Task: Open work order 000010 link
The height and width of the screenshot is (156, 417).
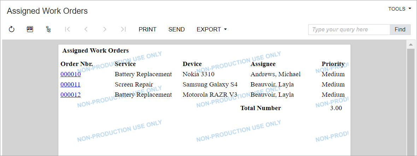Action: point(71,74)
